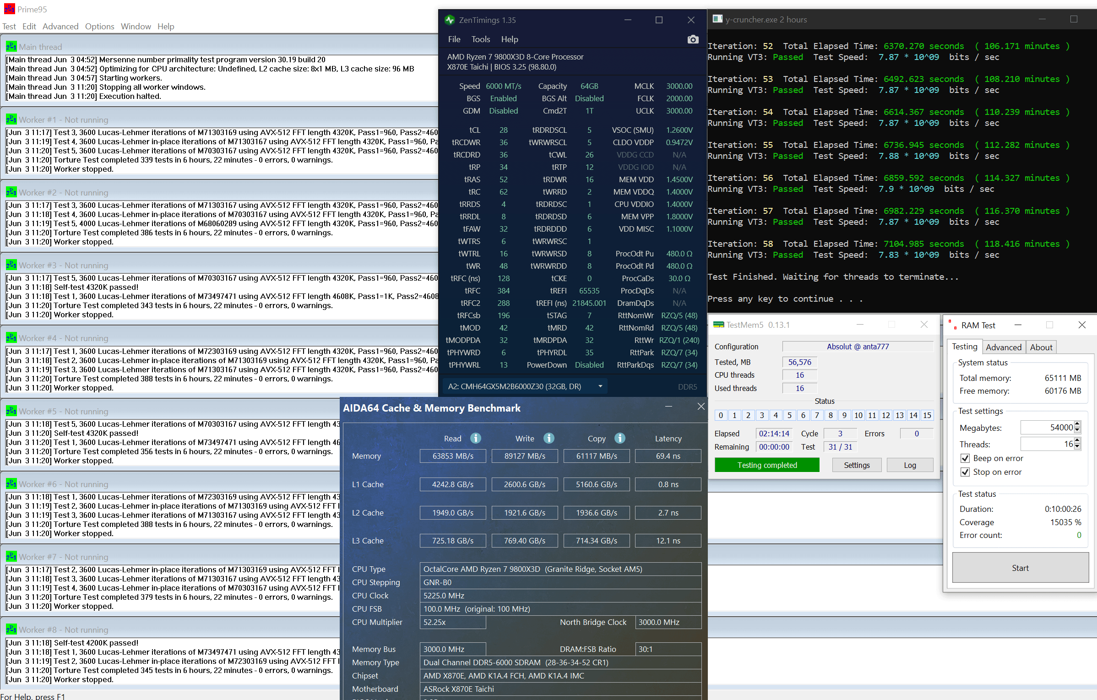
Task: Open the Edit menu in Prime95
Action: pos(29,27)
